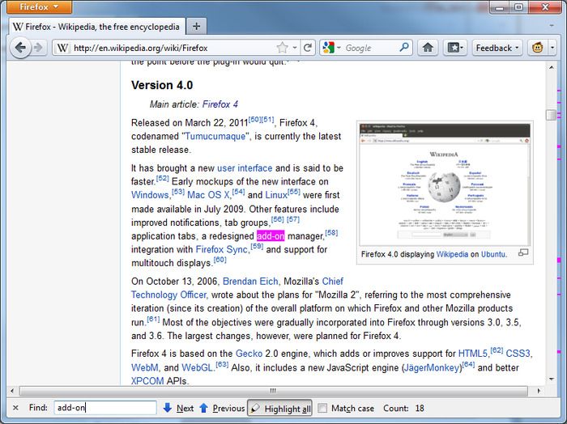
Task: Follow the HTML5 link
Action: 472,354
